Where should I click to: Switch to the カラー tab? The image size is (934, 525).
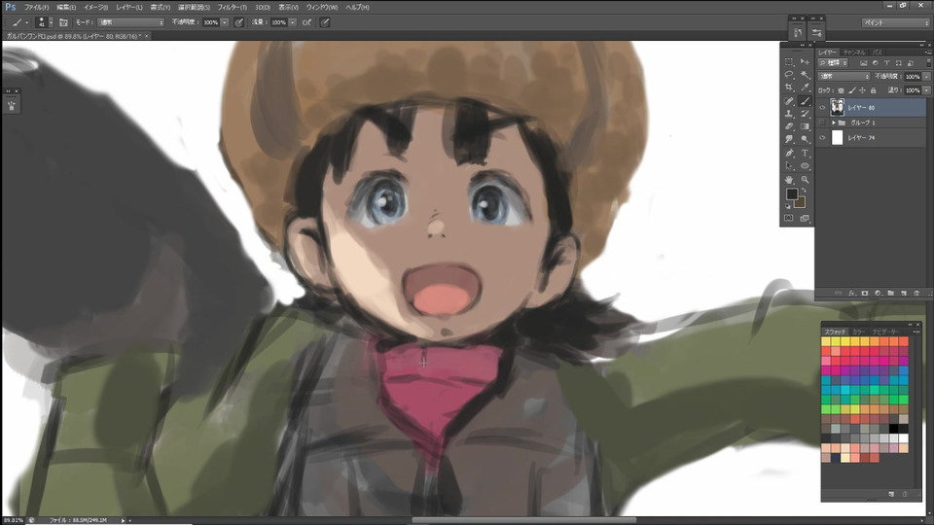pyautogui.click(x=858, y=332)
